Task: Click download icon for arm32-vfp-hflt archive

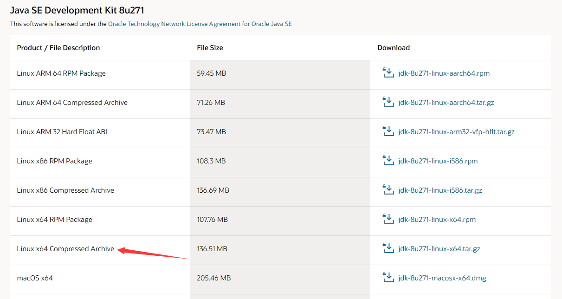Action: [388, 131]
